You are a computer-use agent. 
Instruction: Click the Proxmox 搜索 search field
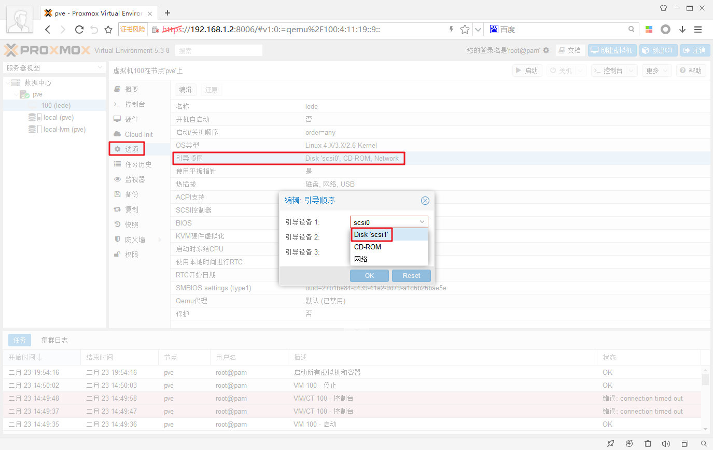[218, 51]
